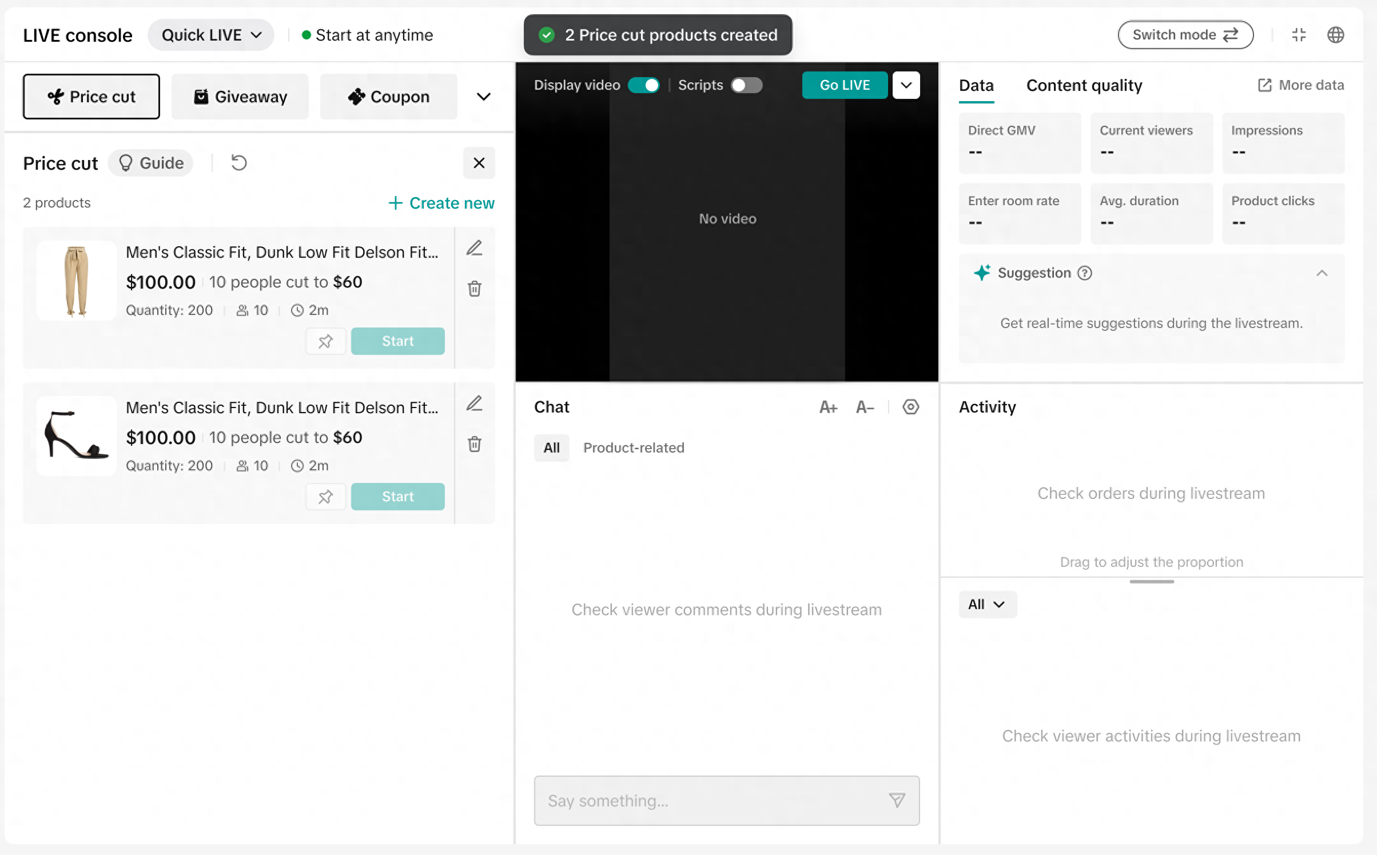This screenshot has height=855, width=1377.
Task: Click the Go LIVE button
Action: click(x=845, y=85)
